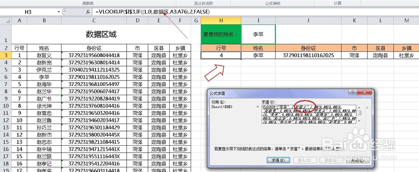Click lookup input cell 李苹 in row 1
The width and height of the screenshot is (419, 172).
[259, 34]
